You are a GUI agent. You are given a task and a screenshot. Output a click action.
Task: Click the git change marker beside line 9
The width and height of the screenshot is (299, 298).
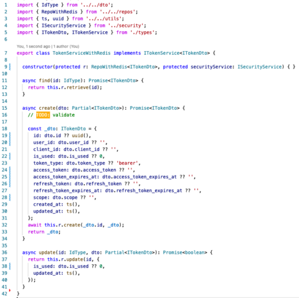click(x=10, y=67)
